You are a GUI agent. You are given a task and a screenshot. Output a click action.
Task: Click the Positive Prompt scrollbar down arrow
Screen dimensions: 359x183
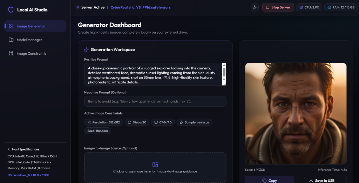point(224,80)
